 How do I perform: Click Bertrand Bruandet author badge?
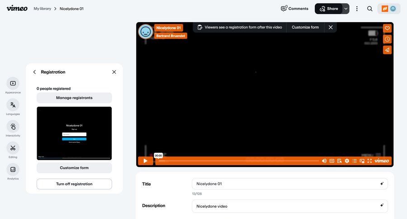[170, 36]
